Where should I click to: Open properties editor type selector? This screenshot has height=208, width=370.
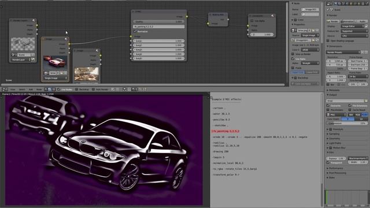tap(329, 3)
